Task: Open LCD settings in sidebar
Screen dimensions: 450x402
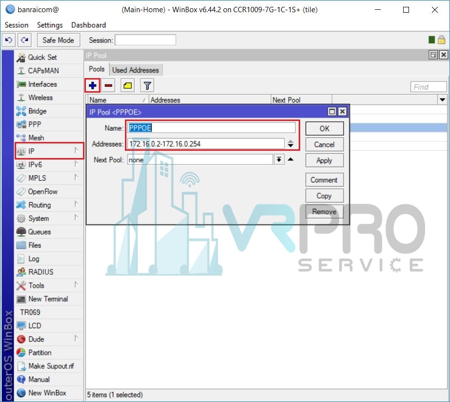Action: (x=49, y=326)
